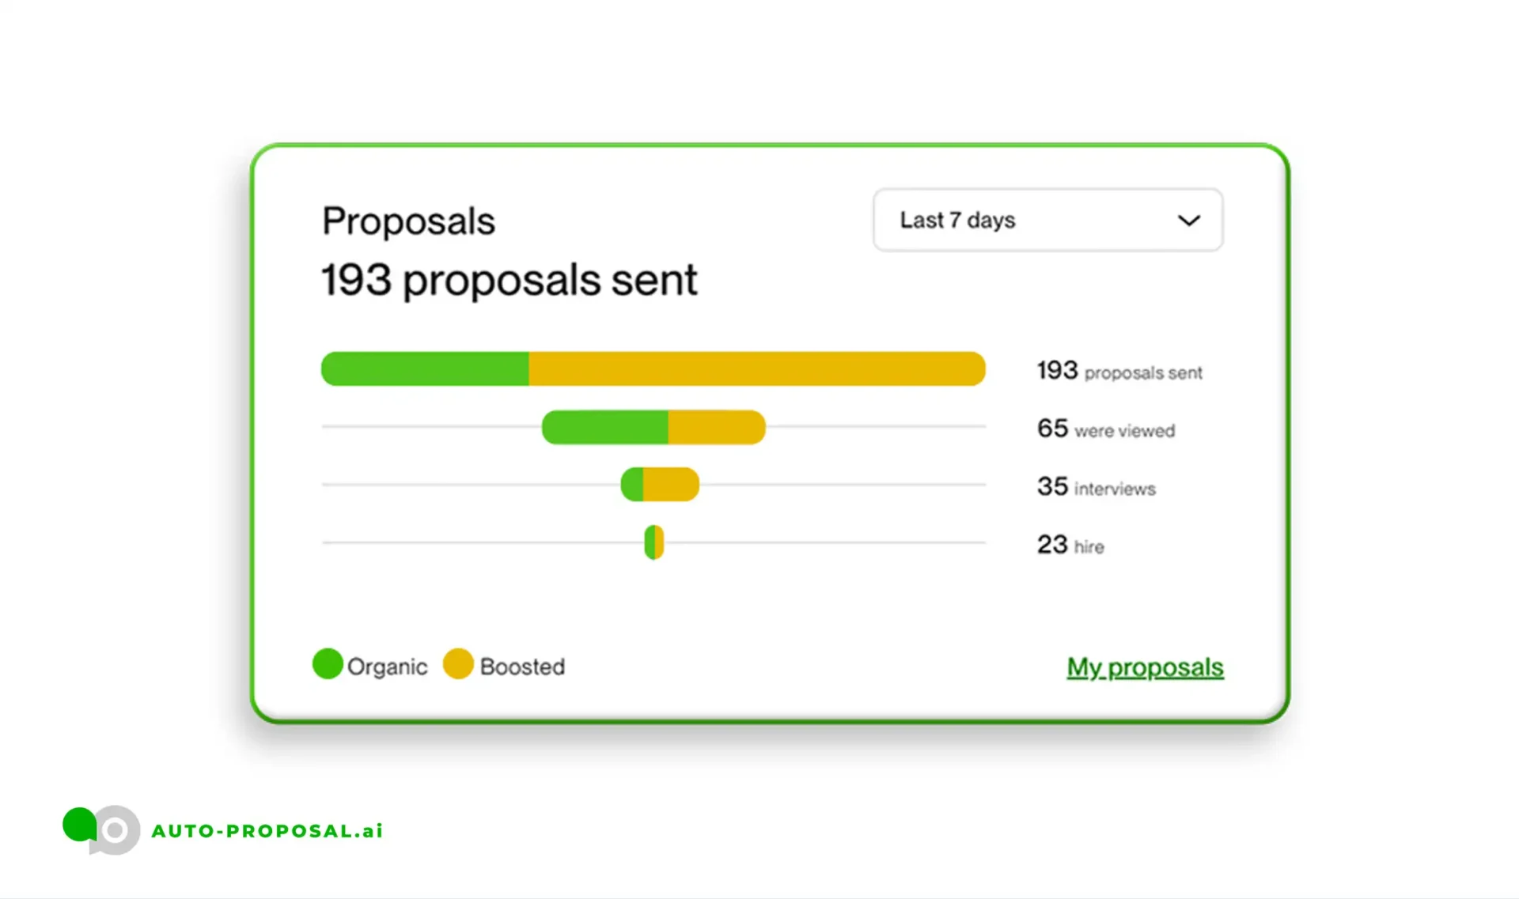1519x899 pixels.
Task: Open the Last 7 days dropdown
Action: point(1047,220)
